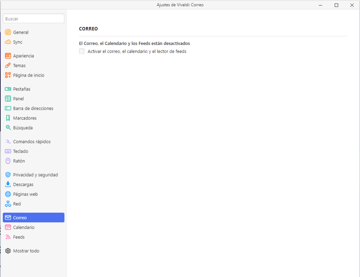Click the Descargas download icon
The width and height of the screenshot is (360, 277).
[x=8, y=185]
